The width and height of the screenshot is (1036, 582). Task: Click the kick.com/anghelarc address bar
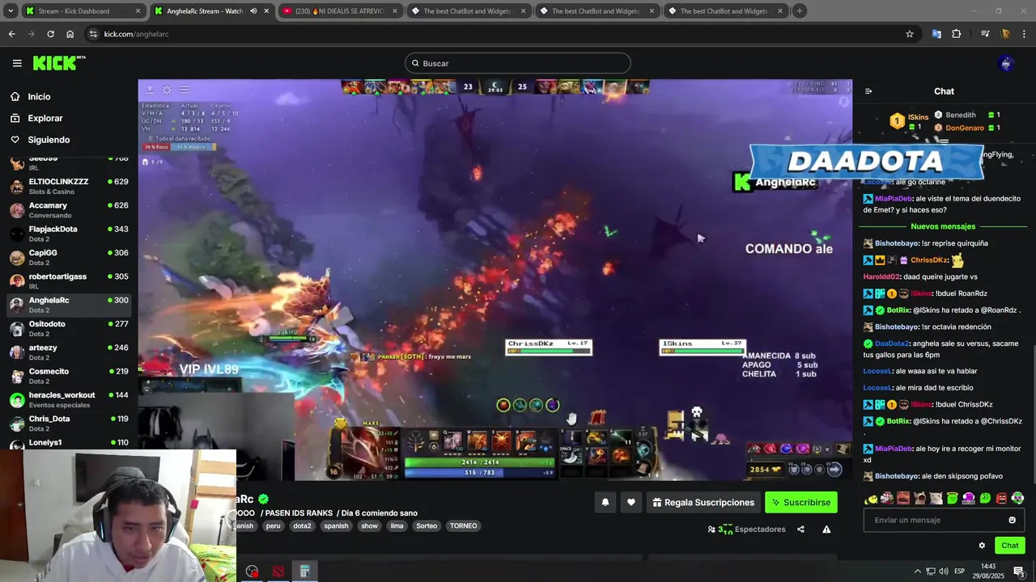coord(494,34)
